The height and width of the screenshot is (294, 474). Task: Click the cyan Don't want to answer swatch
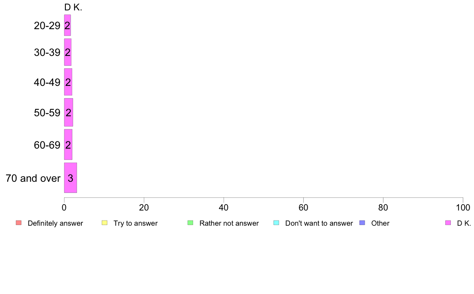tap(276, 223)
